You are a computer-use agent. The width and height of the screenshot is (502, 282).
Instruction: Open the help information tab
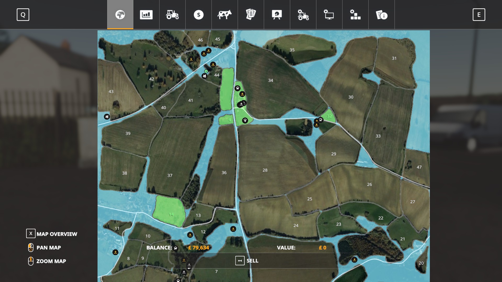[x=381, y=15]
